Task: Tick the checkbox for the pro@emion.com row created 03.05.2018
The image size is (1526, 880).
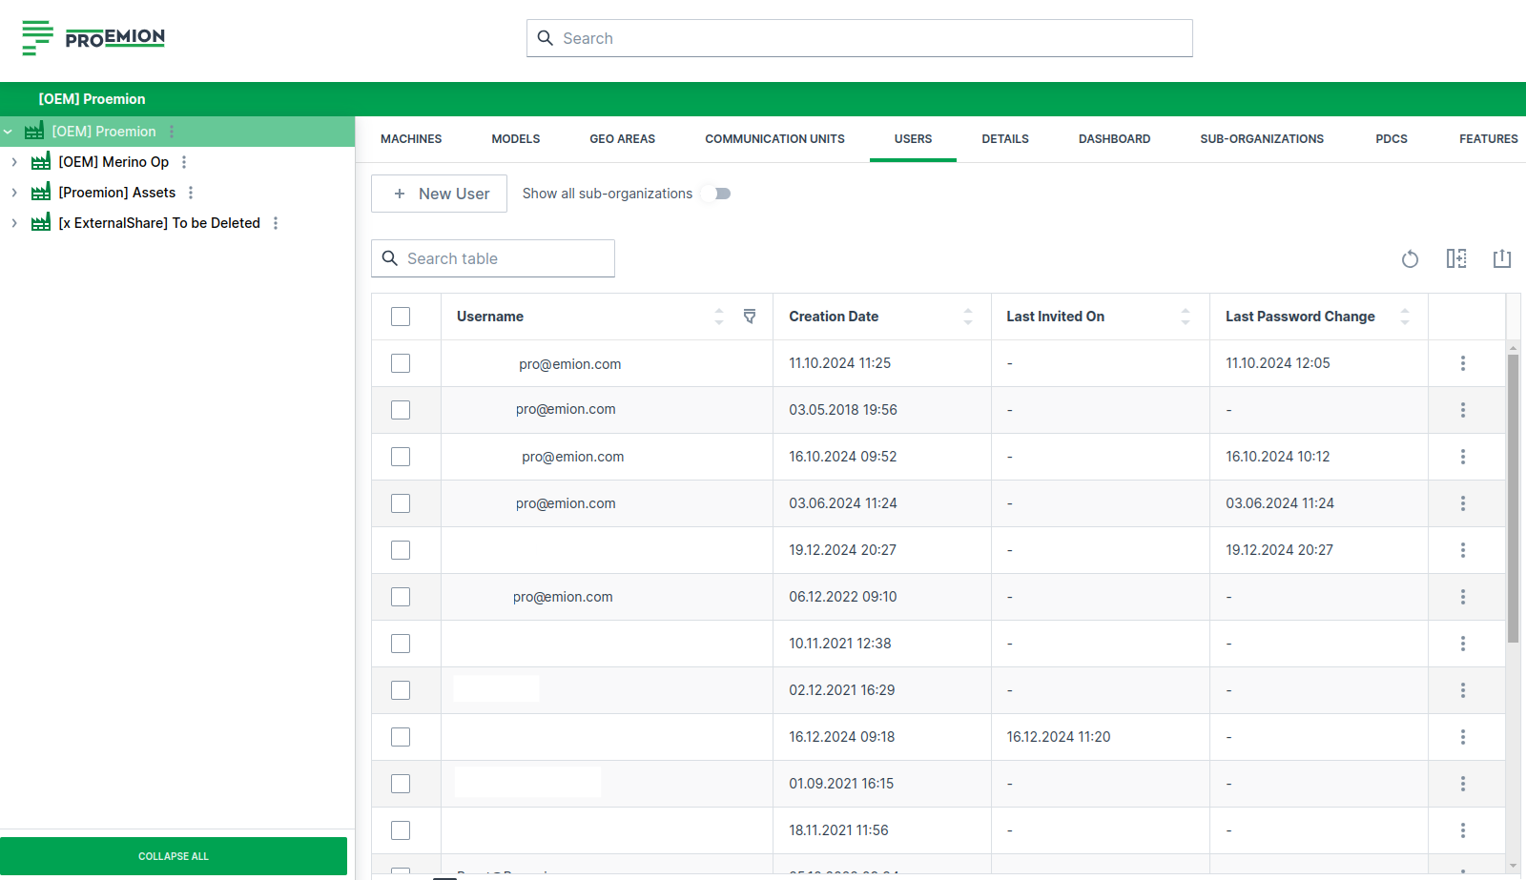Action: pyautogui.click(x=400, y=409)
